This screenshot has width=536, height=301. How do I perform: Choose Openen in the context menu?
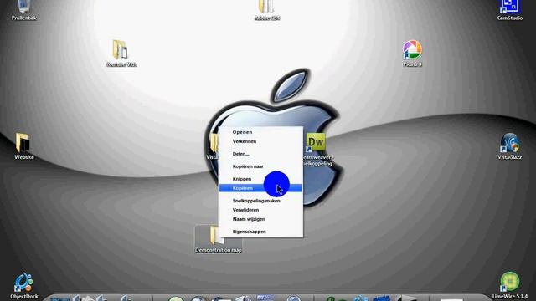260,132
